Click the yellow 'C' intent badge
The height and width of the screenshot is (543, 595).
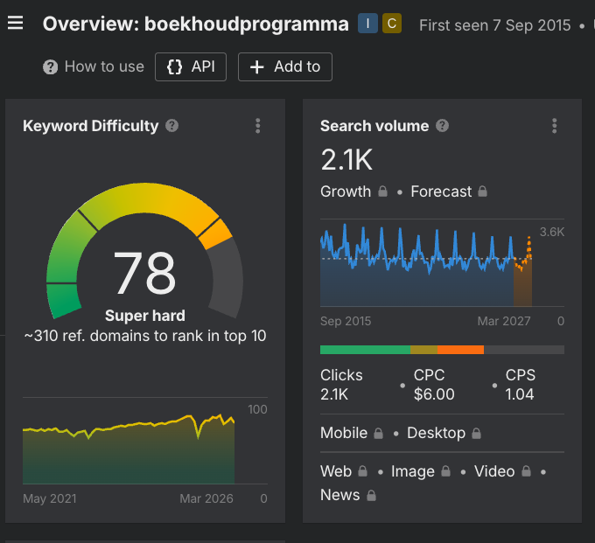coord(392,24)
